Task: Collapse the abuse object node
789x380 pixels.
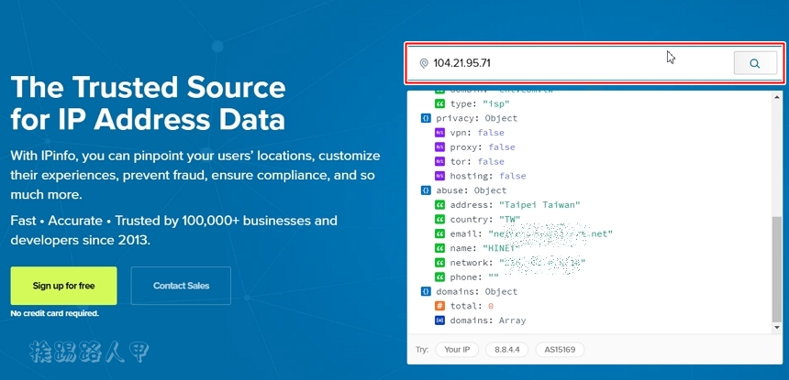Action: click(427, 190)
